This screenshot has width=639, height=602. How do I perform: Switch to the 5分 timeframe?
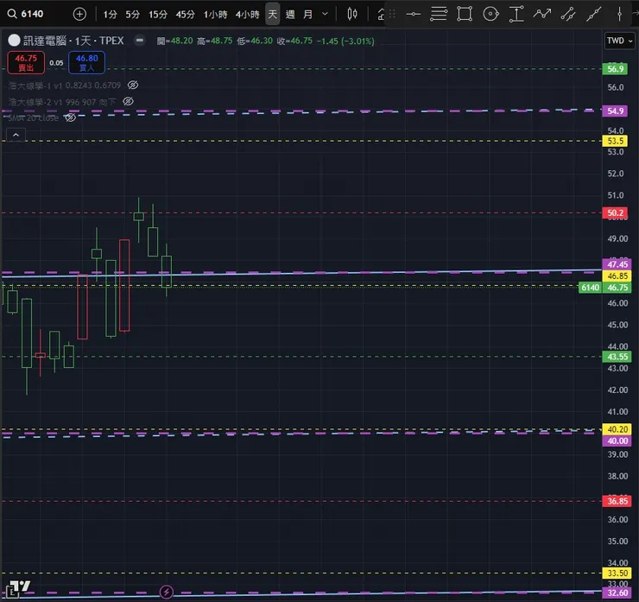pyautogui.click(x=132, y=15)
